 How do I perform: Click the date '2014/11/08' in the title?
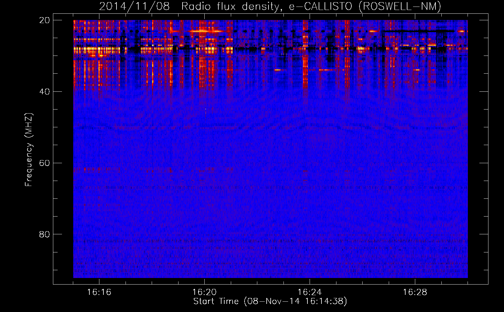coord(135,6)
